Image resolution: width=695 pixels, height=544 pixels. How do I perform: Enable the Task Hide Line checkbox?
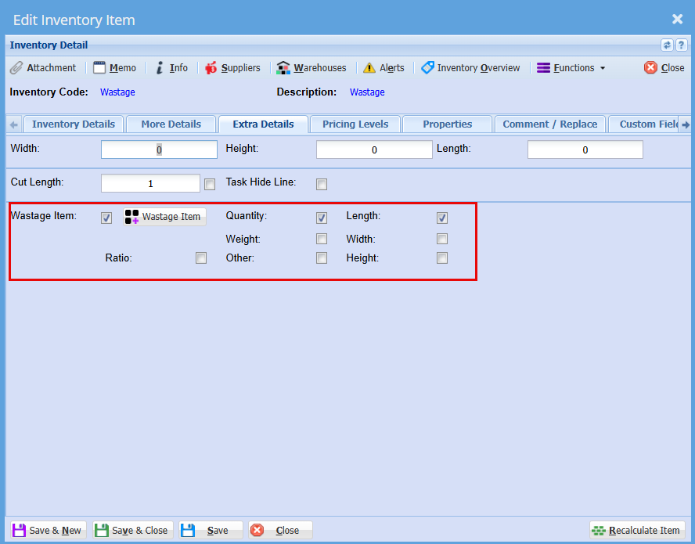[x=322, y=185]
